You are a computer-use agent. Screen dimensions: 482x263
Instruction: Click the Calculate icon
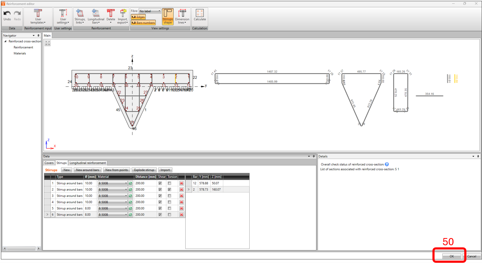pos(200,14)
